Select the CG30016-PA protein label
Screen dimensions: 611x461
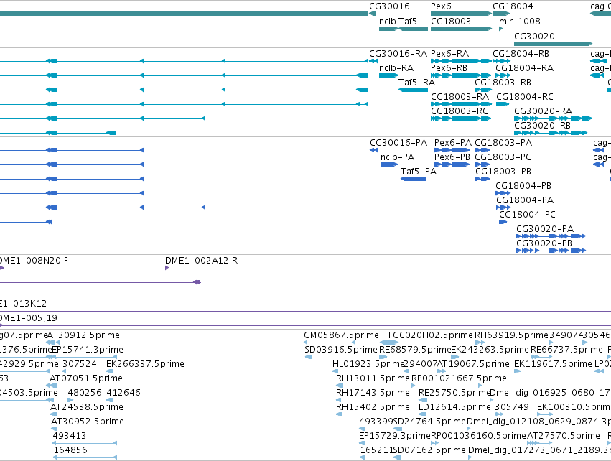(x=398, y=143)
